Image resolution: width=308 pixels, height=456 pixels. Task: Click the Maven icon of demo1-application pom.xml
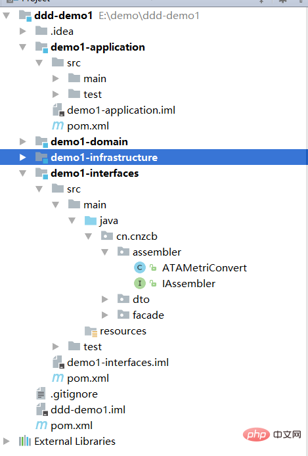pos(58,126)
